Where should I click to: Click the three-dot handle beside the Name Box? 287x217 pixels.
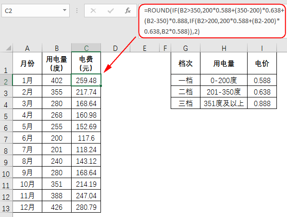click(x=77, y=11)
